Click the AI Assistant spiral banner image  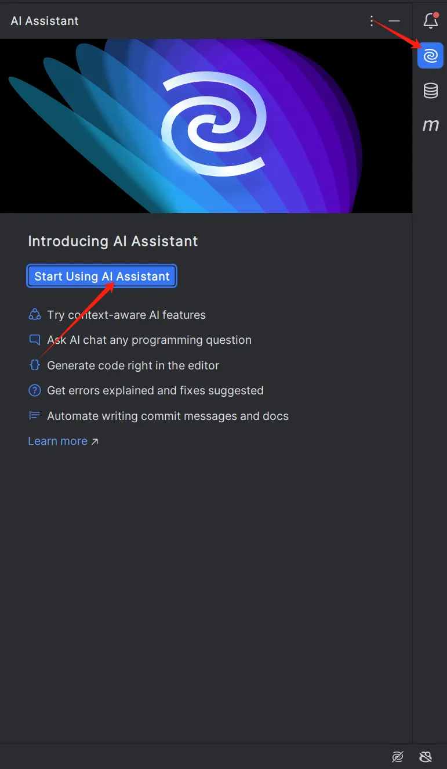(206, 126)
